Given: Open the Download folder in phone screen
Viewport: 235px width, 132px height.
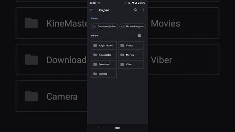Looking at the screenshot, I should [x=104, y=65].
